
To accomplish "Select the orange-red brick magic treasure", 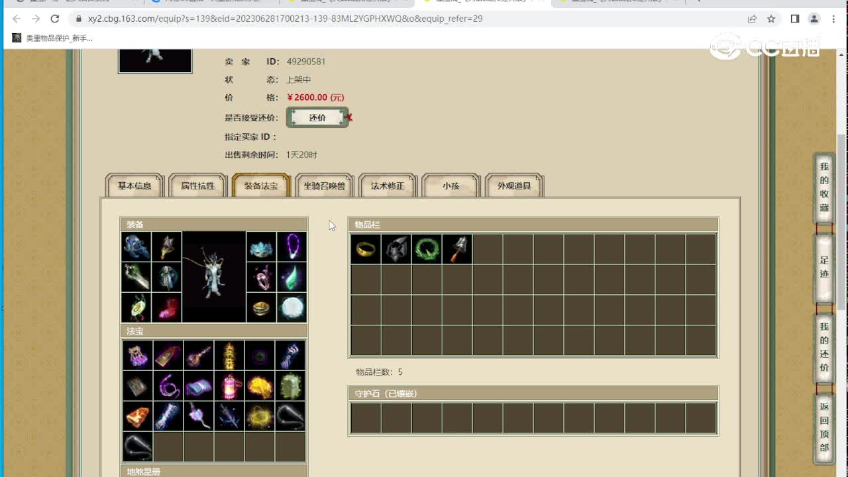I will [138, 416].
